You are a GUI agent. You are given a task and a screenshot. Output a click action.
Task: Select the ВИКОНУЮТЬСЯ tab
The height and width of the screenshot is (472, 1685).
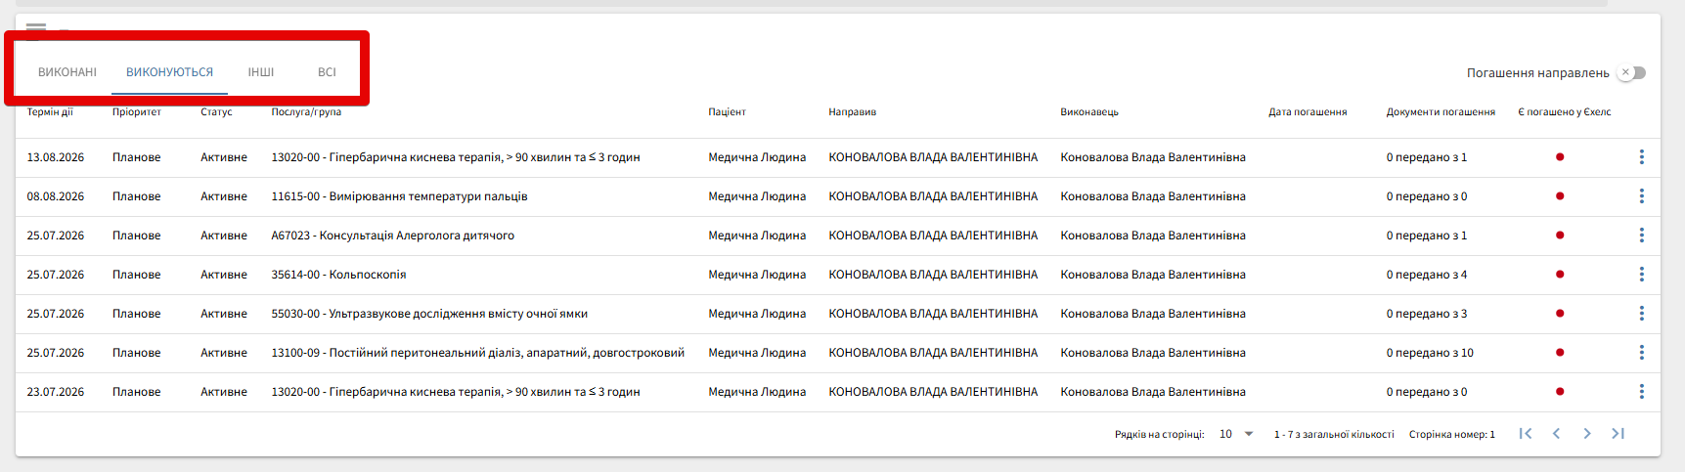169,72
